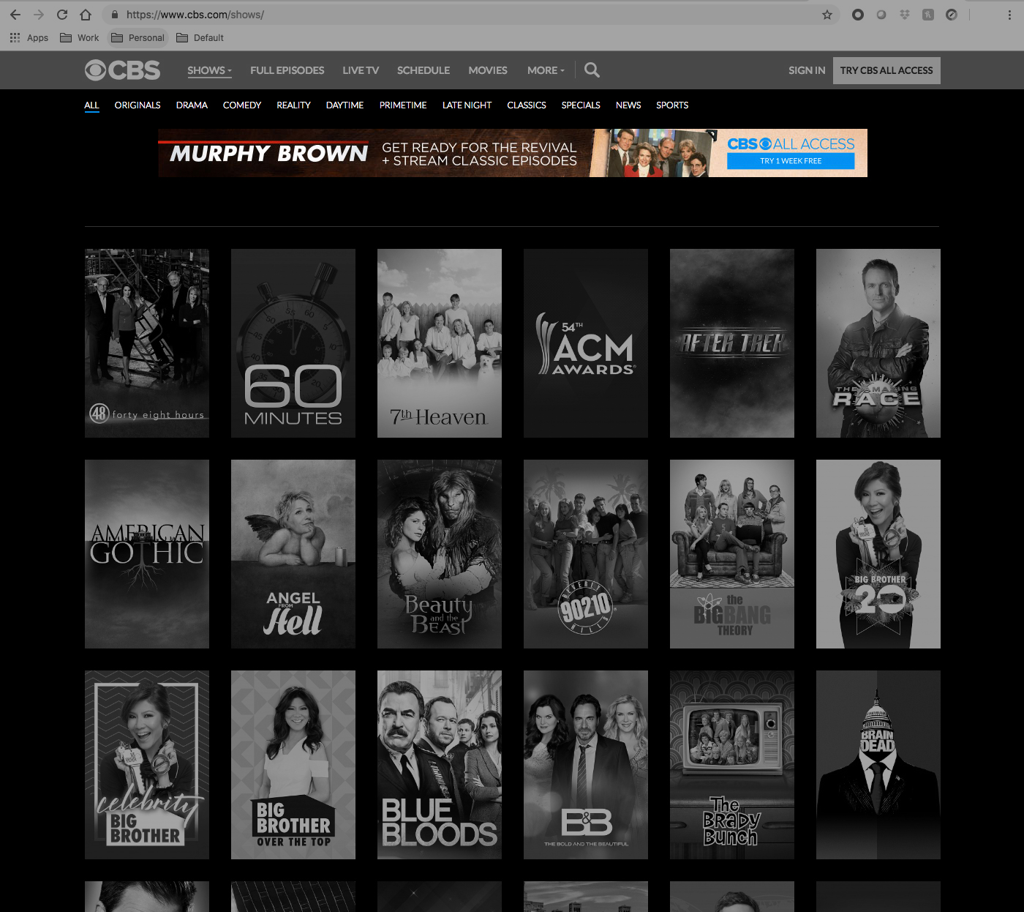Open the Work bookmarks folder
This screenshot has height=912, width=1024.
[79, 38]
